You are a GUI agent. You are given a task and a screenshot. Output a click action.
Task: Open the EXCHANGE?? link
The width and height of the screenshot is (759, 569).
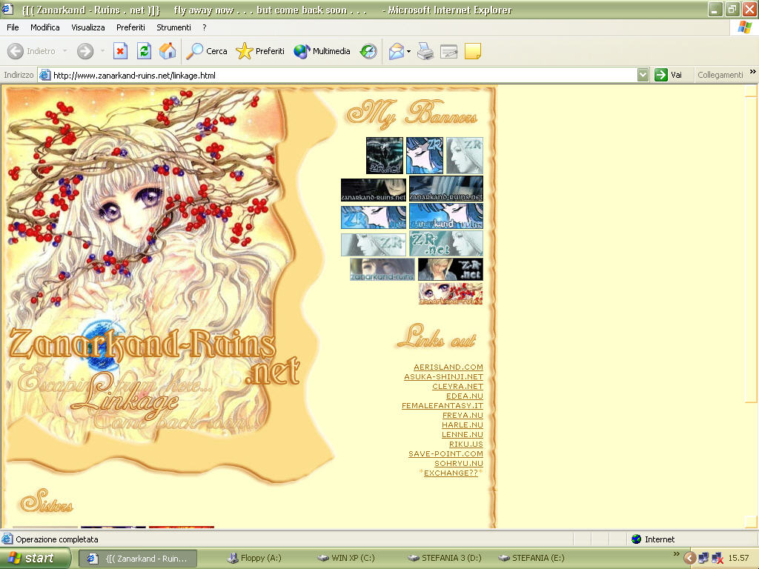[451, 473]
